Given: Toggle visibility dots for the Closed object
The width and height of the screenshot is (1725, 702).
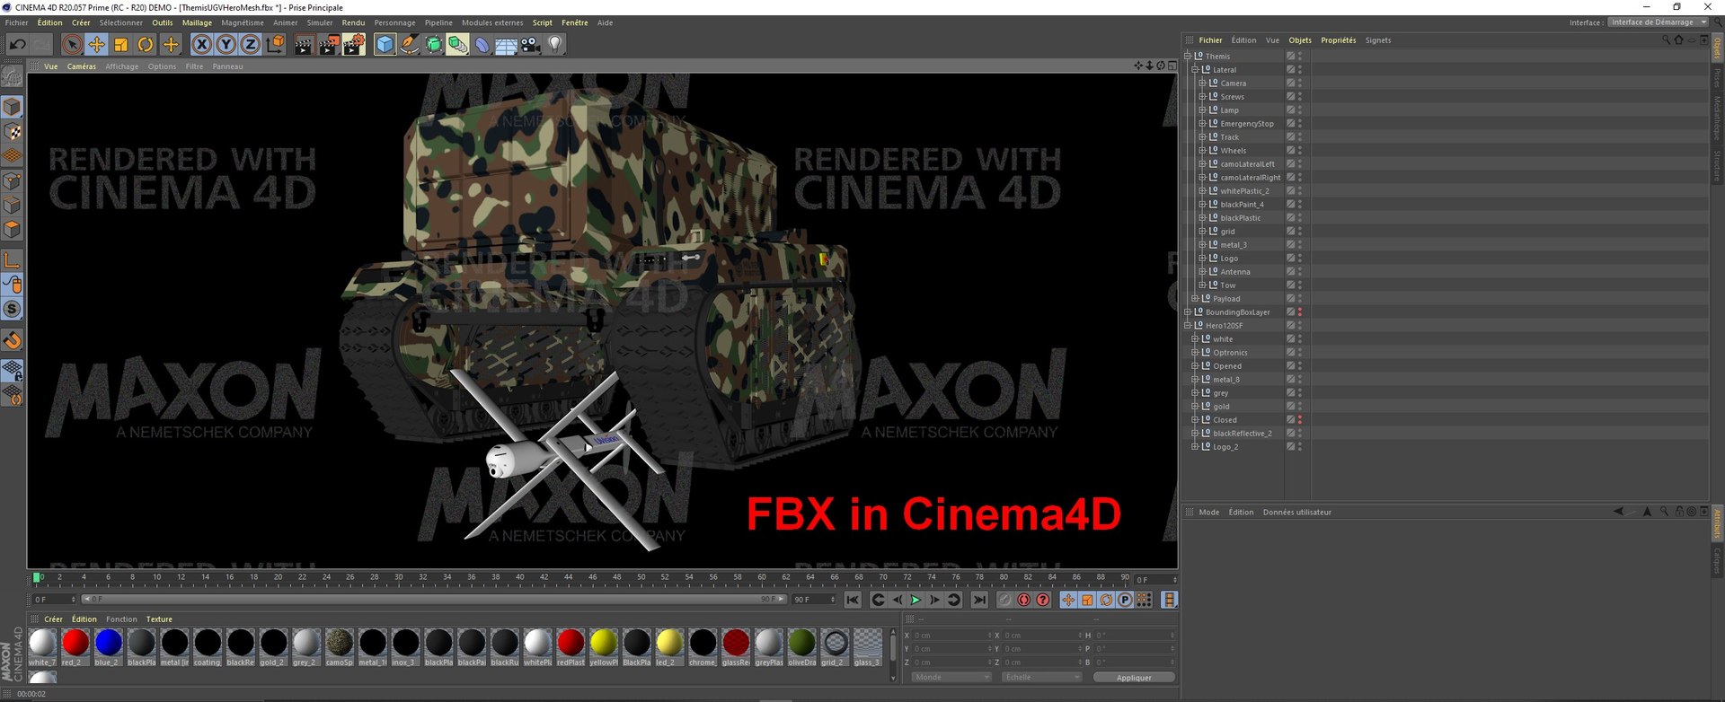Looking at the screenshot, I should point(1300,419).
